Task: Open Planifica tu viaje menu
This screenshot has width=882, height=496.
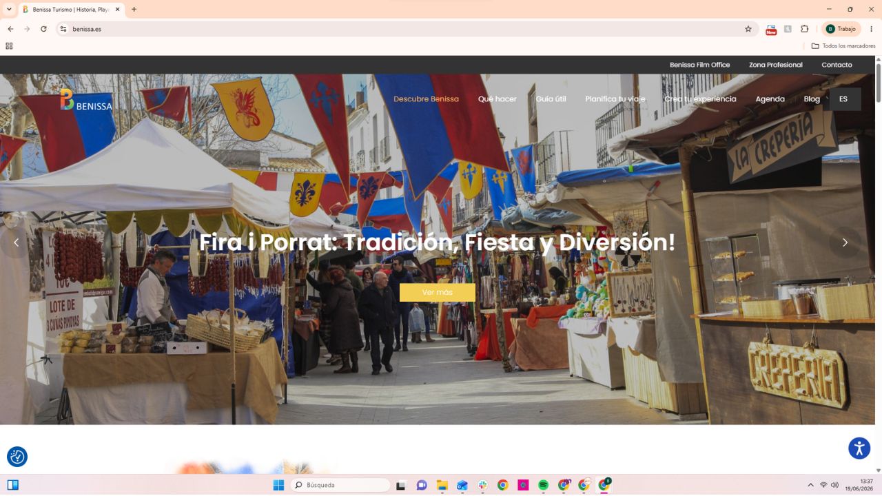Action: click(615, 99)
